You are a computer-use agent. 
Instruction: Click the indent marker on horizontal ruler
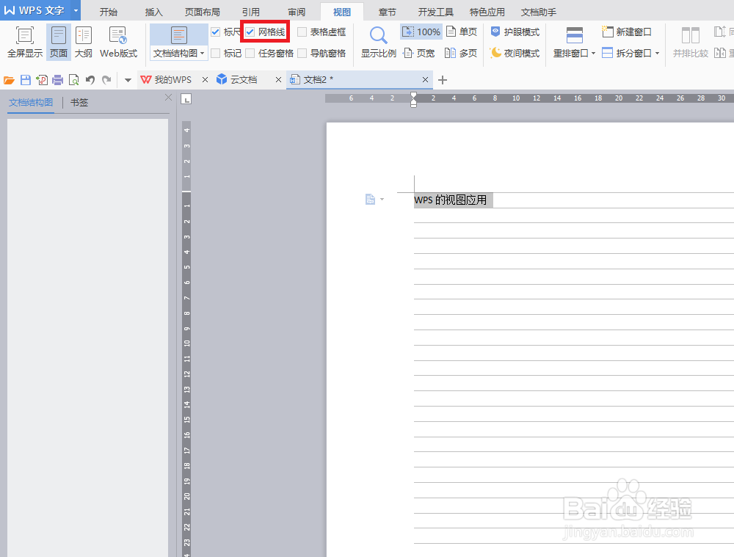413,99
